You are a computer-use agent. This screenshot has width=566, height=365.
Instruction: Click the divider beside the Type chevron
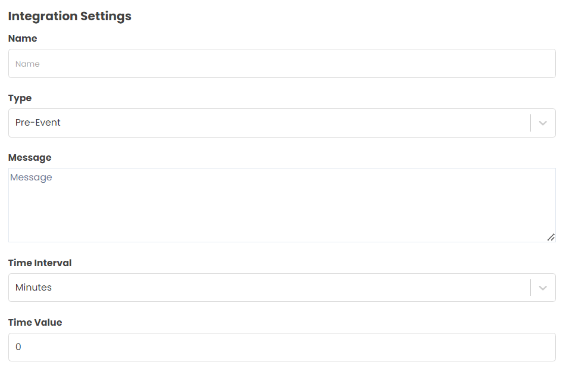530,123
